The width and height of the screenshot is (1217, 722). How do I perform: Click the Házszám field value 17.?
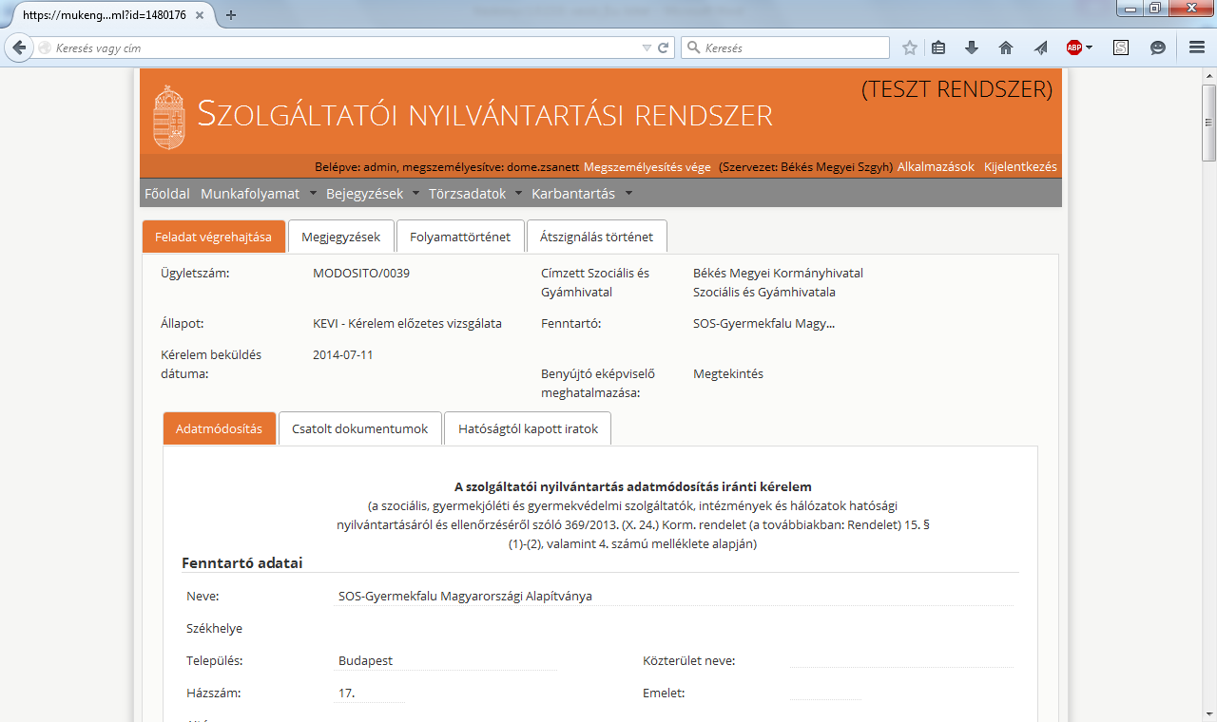pos(371,693)
